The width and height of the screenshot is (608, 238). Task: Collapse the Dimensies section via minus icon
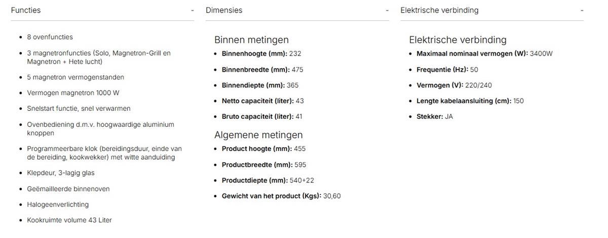[x=387, y=10]
